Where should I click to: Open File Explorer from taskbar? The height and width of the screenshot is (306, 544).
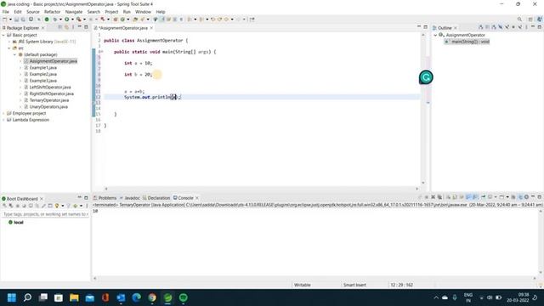(74, 297)
